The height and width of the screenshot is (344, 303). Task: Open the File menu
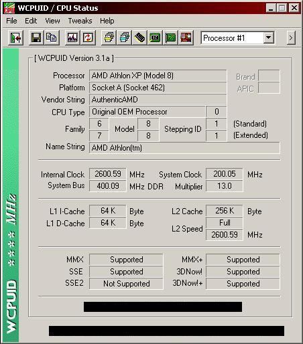click(11, 21)
